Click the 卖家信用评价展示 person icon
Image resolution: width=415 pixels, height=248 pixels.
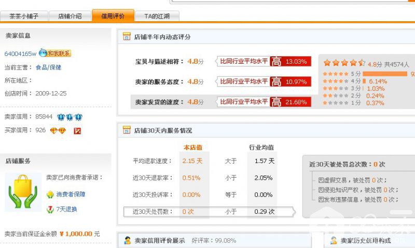(128, 240)
